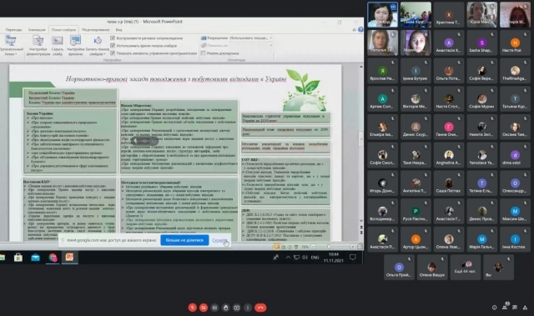Open taskbar clock showing 10:44

pyautogui.click(x=334, y=258)
